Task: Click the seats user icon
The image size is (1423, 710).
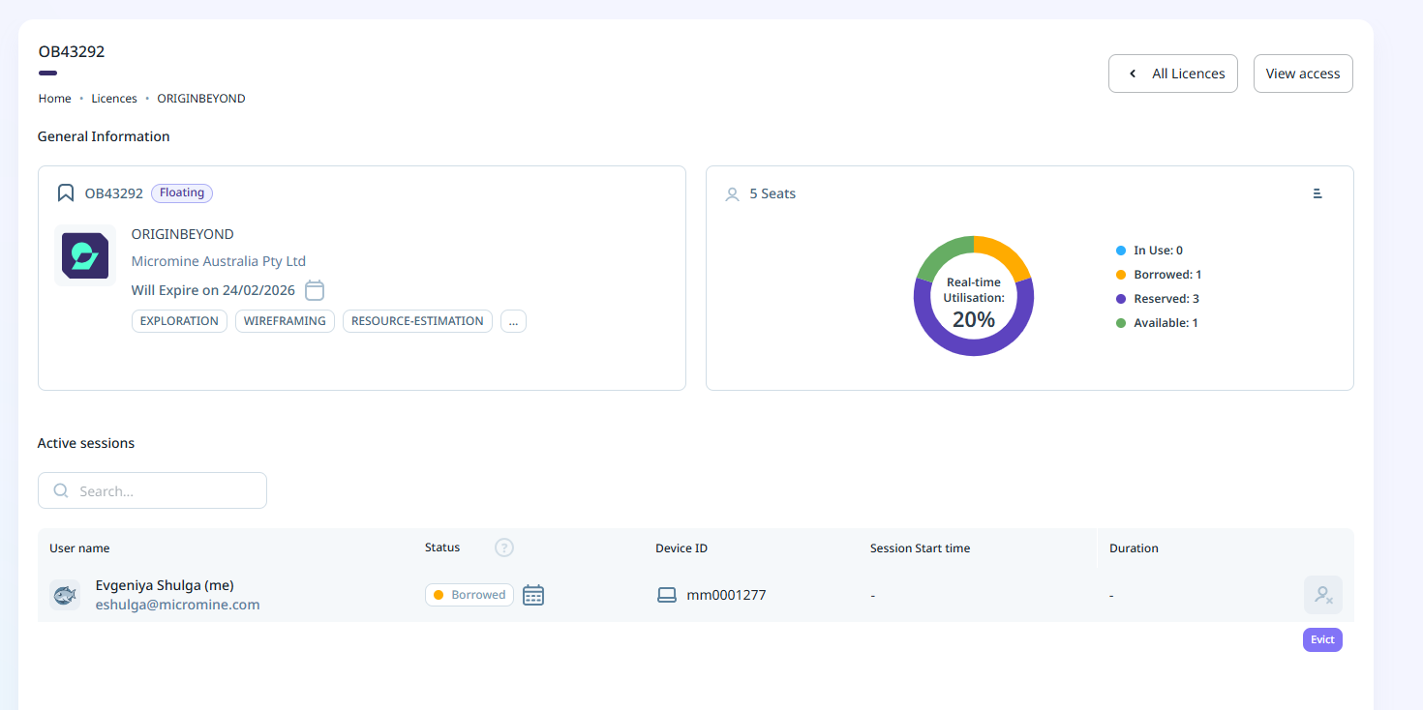Action: pyautogui.click(x=733, y=194)
